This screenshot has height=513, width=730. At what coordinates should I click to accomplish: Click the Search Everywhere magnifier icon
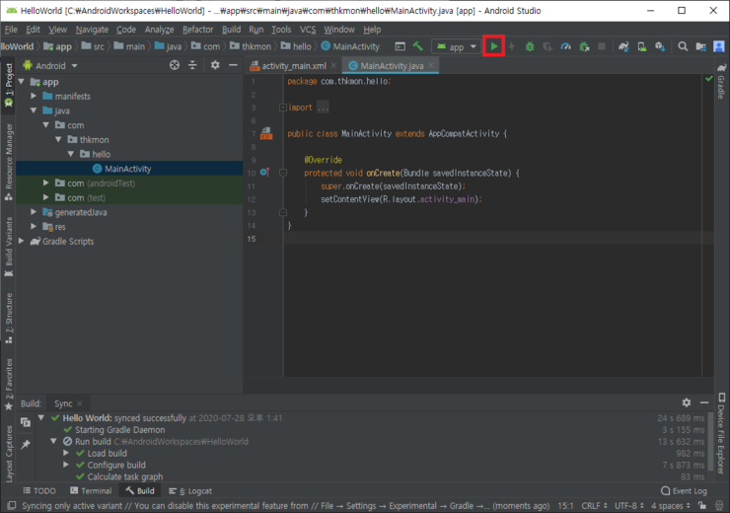click(683, 46)
